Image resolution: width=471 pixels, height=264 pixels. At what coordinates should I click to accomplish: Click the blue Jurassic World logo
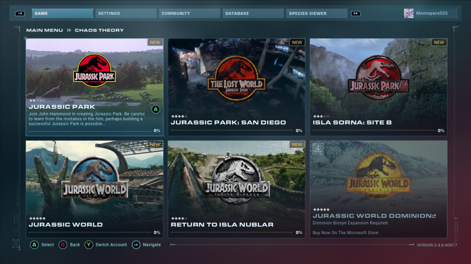click(x=95, y=181)
